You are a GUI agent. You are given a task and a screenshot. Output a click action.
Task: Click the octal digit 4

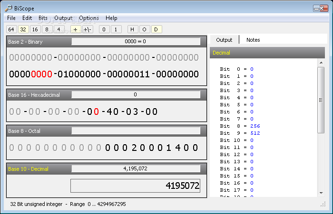click(178, 148)
